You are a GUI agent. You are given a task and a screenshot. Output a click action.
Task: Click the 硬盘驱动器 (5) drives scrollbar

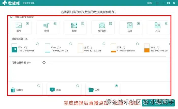tap(87, 57)
